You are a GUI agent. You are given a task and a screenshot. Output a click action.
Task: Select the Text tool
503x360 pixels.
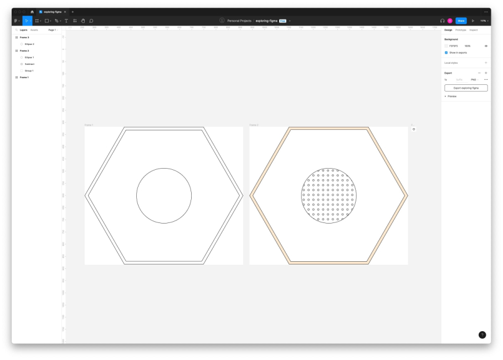(x=66, y=21)
